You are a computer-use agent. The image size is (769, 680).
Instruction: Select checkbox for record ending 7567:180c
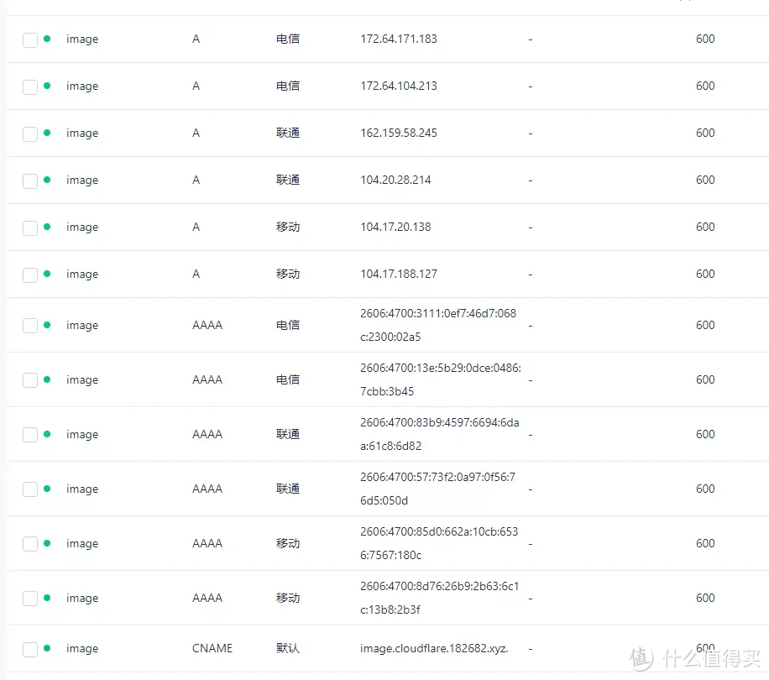click(30, 544)
